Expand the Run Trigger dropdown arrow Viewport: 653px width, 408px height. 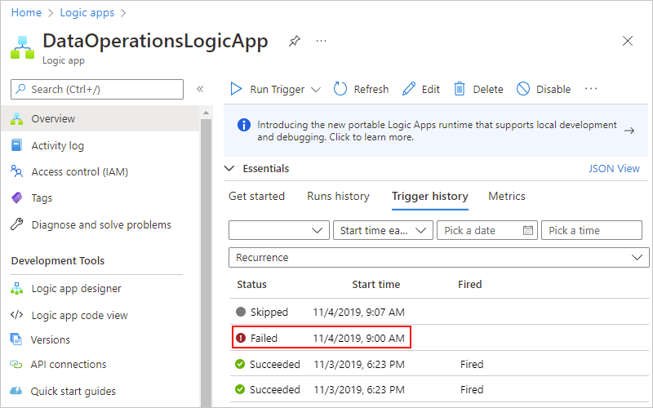coord(317,90)
